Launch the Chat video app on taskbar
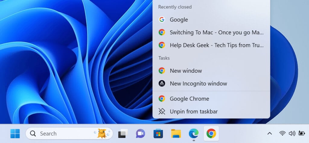The width and height of the screenshot is (309, 143). (x=140, y=134)
